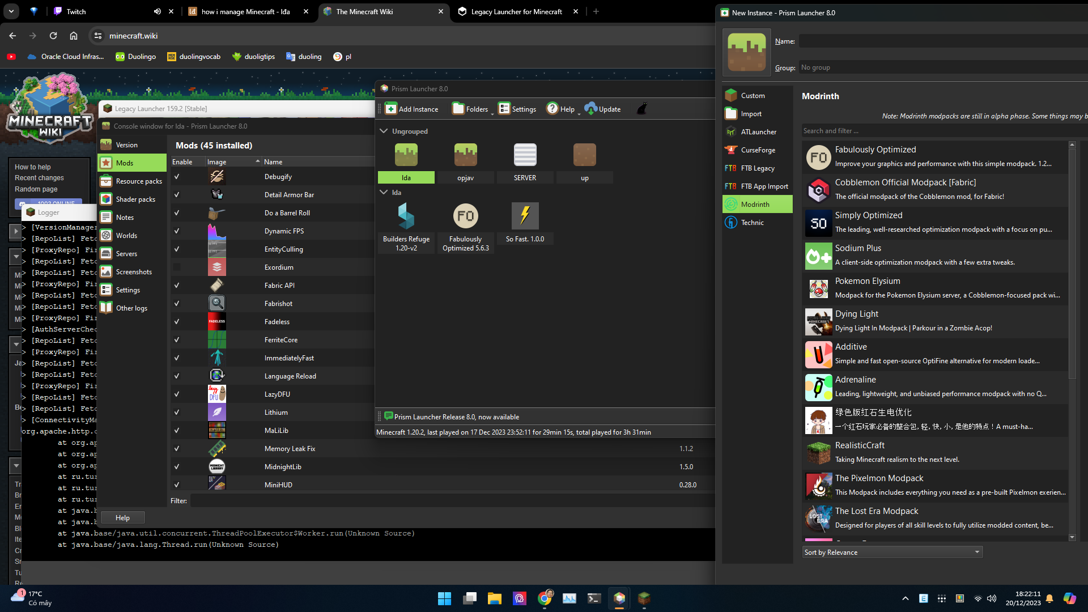Open the Version page in console window
Viewport: 1088px width, 612px height.
(x=132, y=144)
